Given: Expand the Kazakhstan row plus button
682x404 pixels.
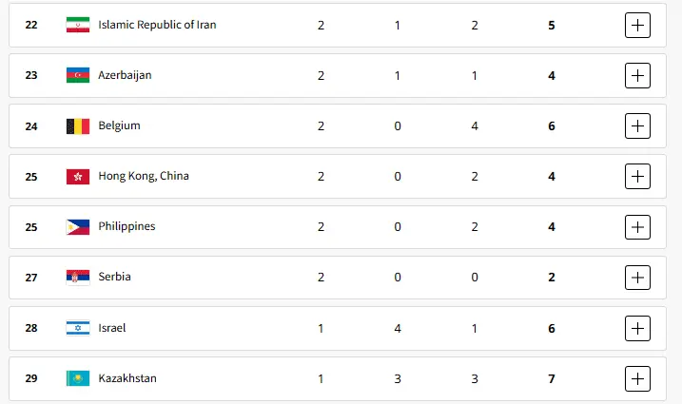Looking at the screenshot, I should (x=637, y=378).
